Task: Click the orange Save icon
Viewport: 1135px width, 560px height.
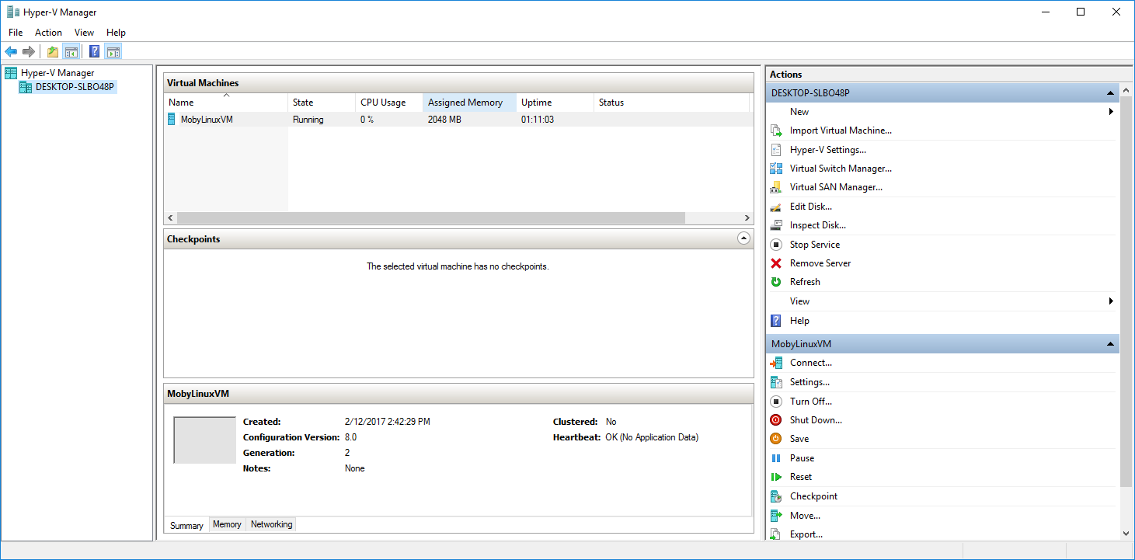Action: pos(775,439)
